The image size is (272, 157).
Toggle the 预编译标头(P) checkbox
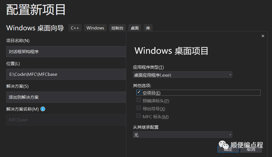point(139,100)
